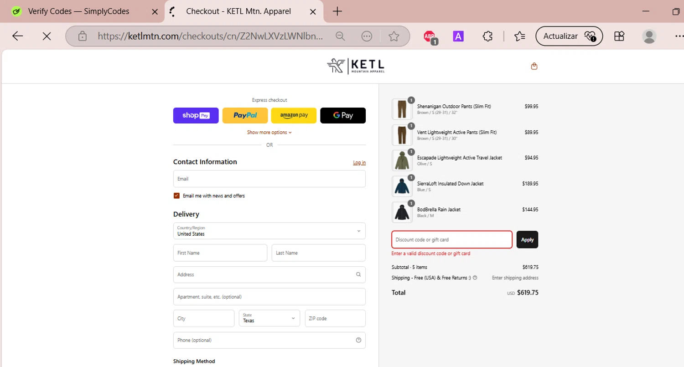Screen dimensions: 684x367
Task: Click the $189.95 SierraLoft price
Action: tap(530, 184)
